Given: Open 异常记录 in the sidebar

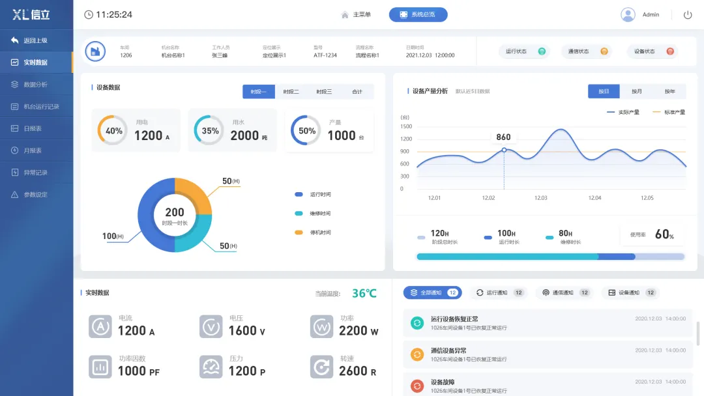Looking at the screenshot, I should [x=36, y=173].
